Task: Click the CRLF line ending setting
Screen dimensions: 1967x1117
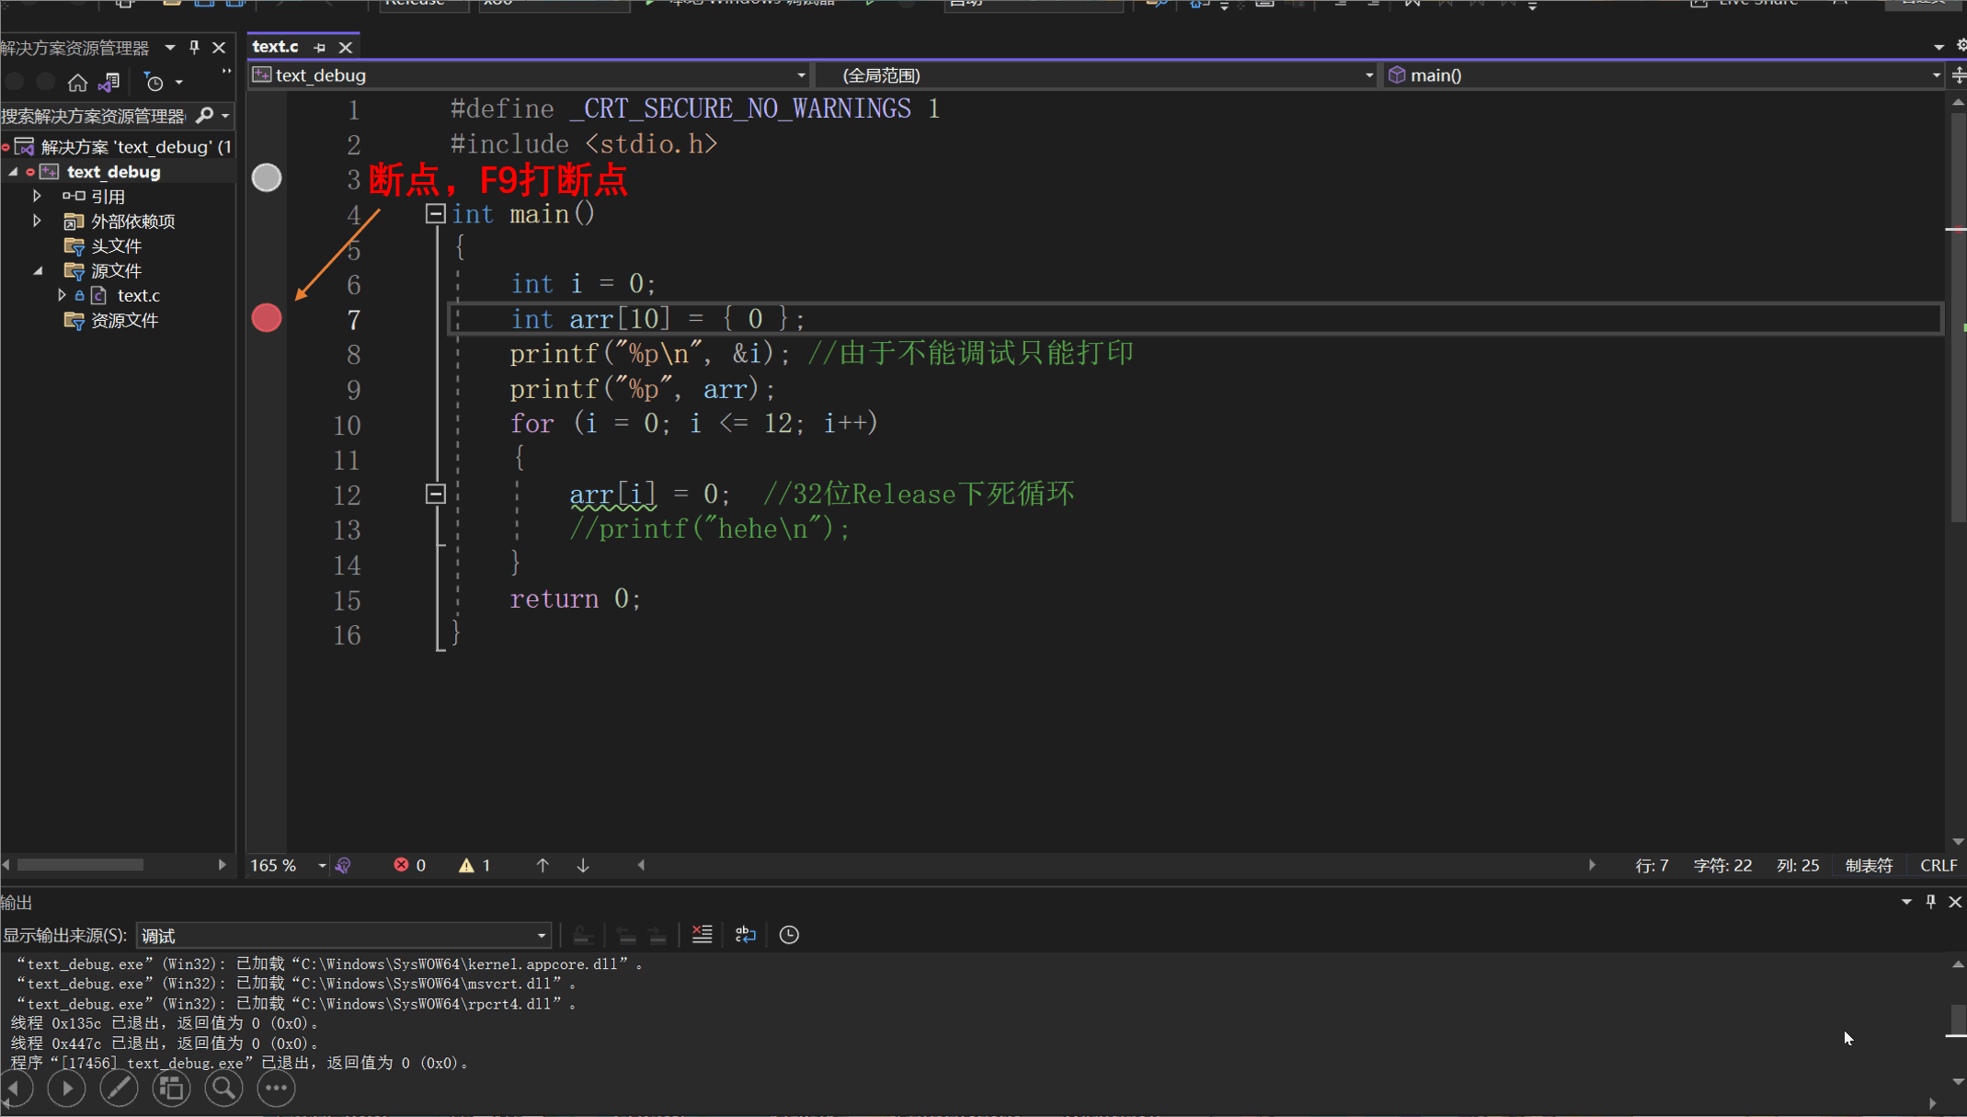Action: tap(1938, 866)
